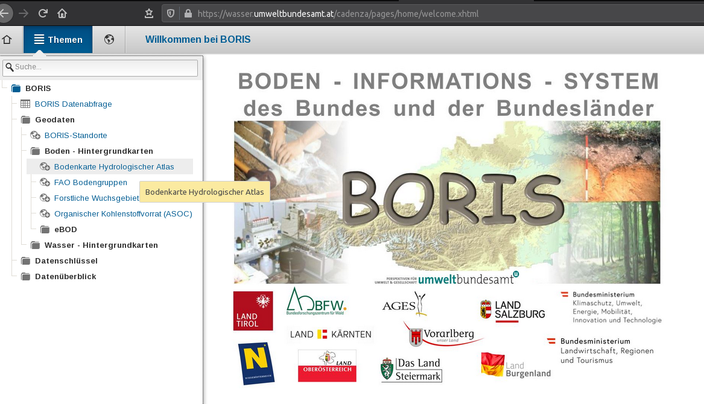
Task: Click the browser address bar URL
Action: coord(338,14)
